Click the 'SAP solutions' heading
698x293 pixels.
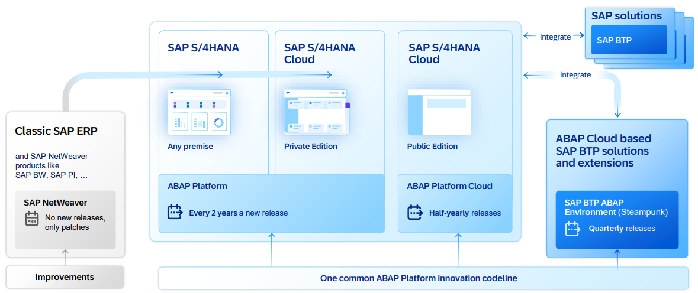626,16
